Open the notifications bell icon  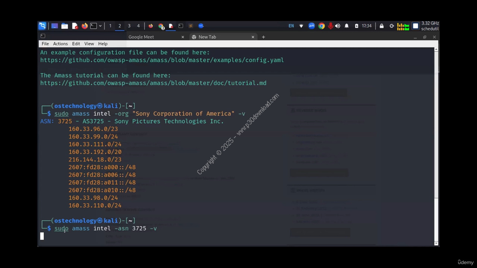coord(347,26)
